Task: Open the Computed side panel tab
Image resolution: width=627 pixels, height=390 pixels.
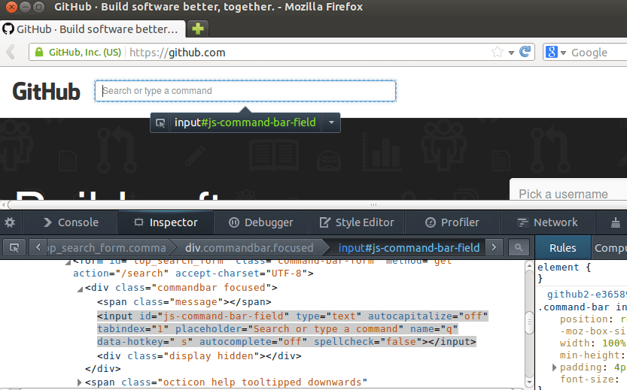Action: coord(610,248)
